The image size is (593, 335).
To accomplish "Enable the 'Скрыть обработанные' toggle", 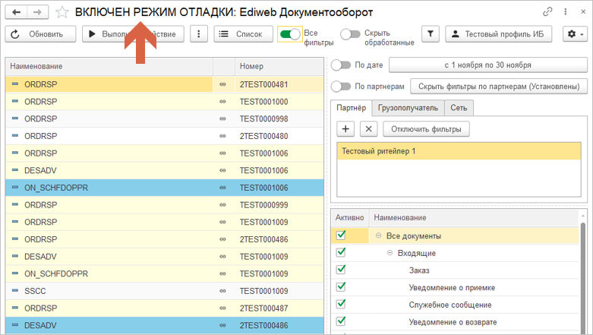I will (350, 34).
